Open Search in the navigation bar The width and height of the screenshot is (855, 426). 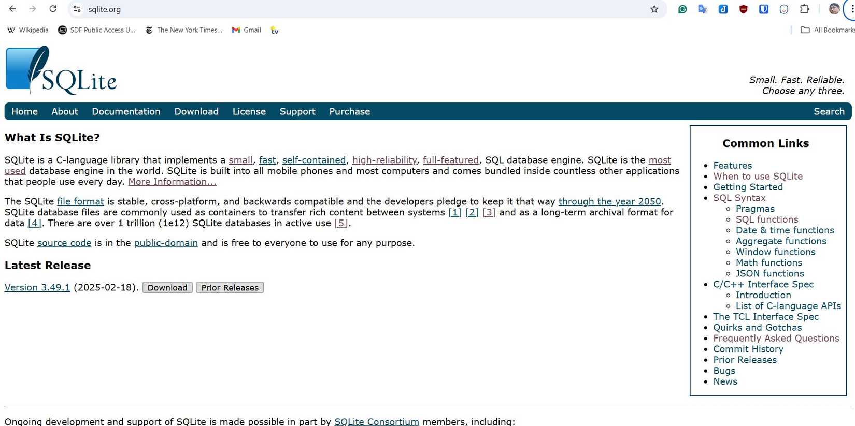829,111
